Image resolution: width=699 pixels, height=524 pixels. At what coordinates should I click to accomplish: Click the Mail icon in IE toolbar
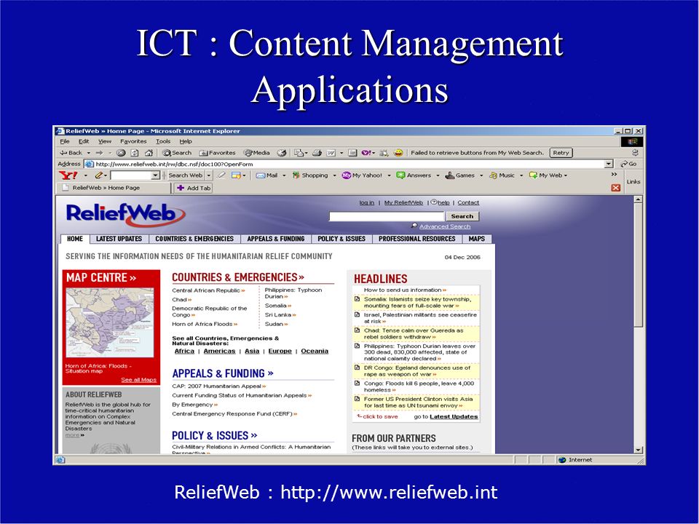point(299,153)
